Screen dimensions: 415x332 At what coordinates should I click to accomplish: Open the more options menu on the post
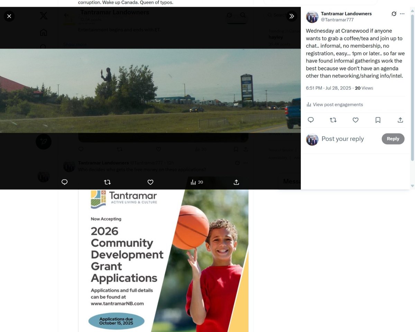(x=402, y=13)
